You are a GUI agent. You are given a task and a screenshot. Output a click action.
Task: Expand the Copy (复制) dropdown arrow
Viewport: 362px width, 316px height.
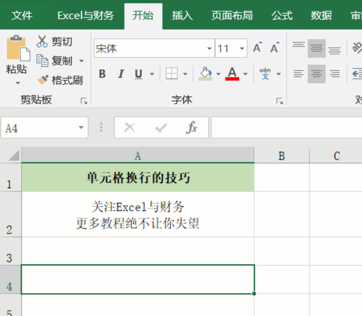coord(81,61)
